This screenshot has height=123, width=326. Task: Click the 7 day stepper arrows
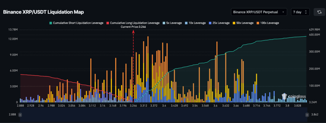306,12
